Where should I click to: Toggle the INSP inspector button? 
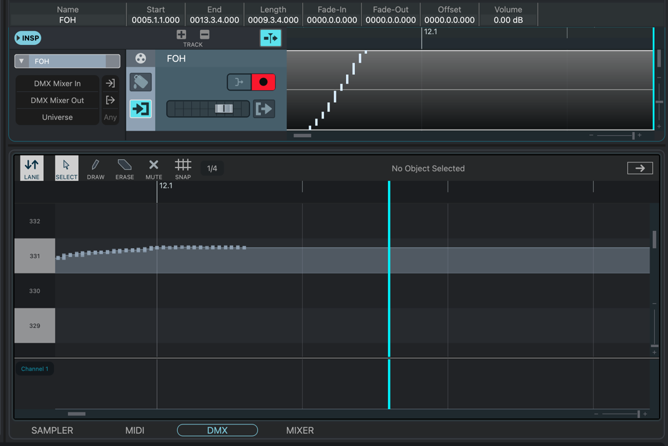(28, 38)
